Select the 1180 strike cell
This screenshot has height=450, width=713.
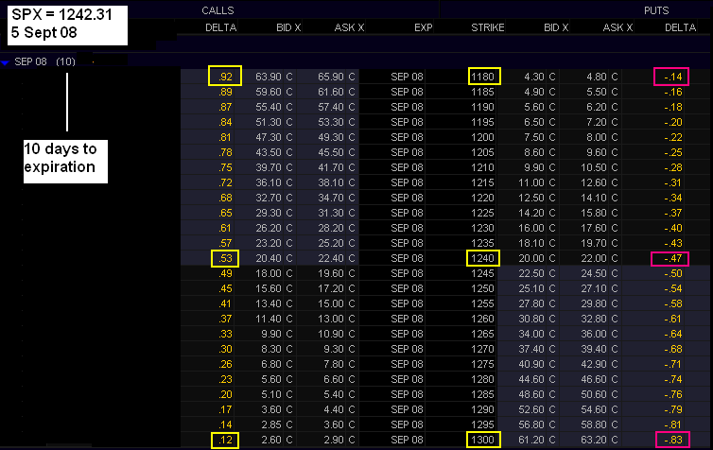(482, 77)
